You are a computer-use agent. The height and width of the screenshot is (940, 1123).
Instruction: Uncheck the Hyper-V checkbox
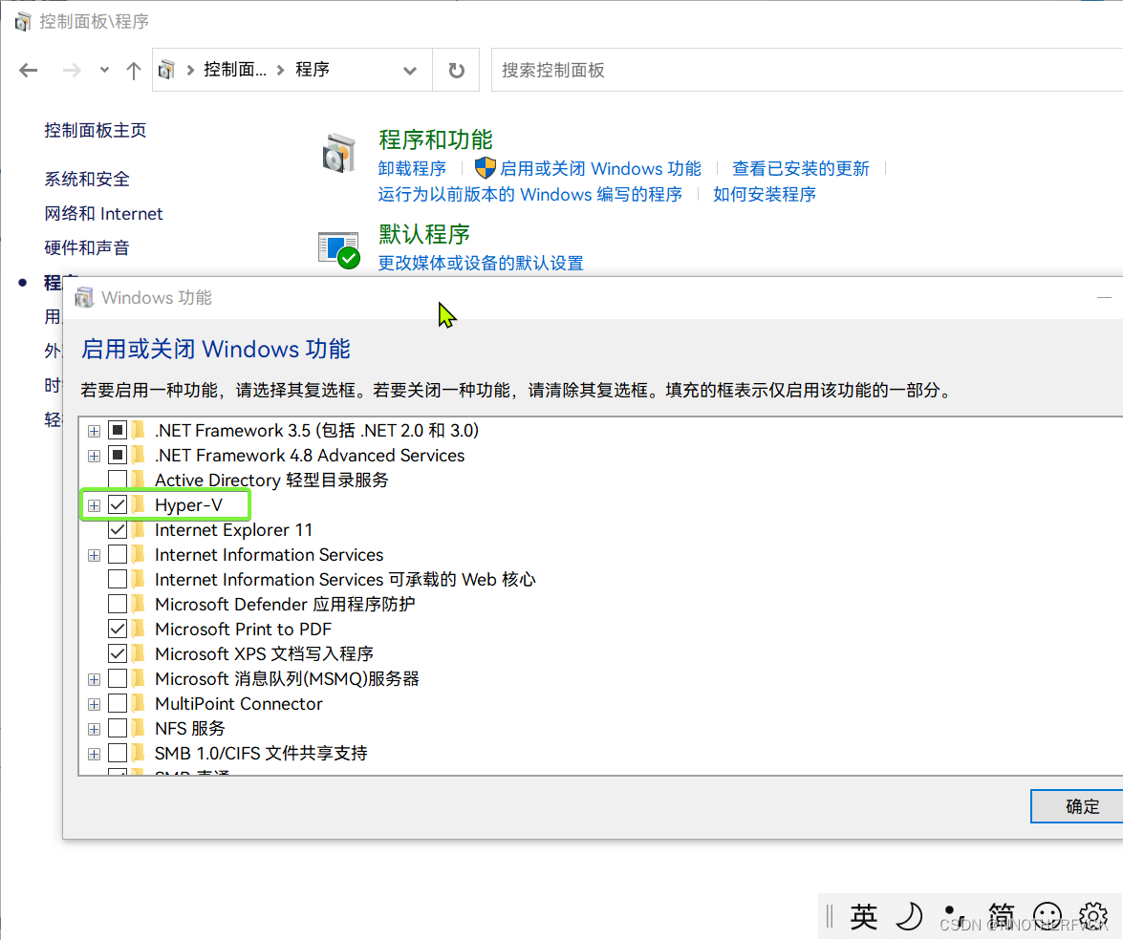[118, 504]
